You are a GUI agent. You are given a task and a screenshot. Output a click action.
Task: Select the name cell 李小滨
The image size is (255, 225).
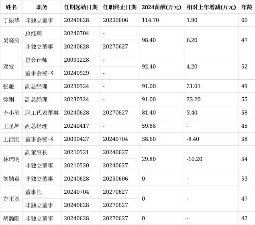coord(11,113)
